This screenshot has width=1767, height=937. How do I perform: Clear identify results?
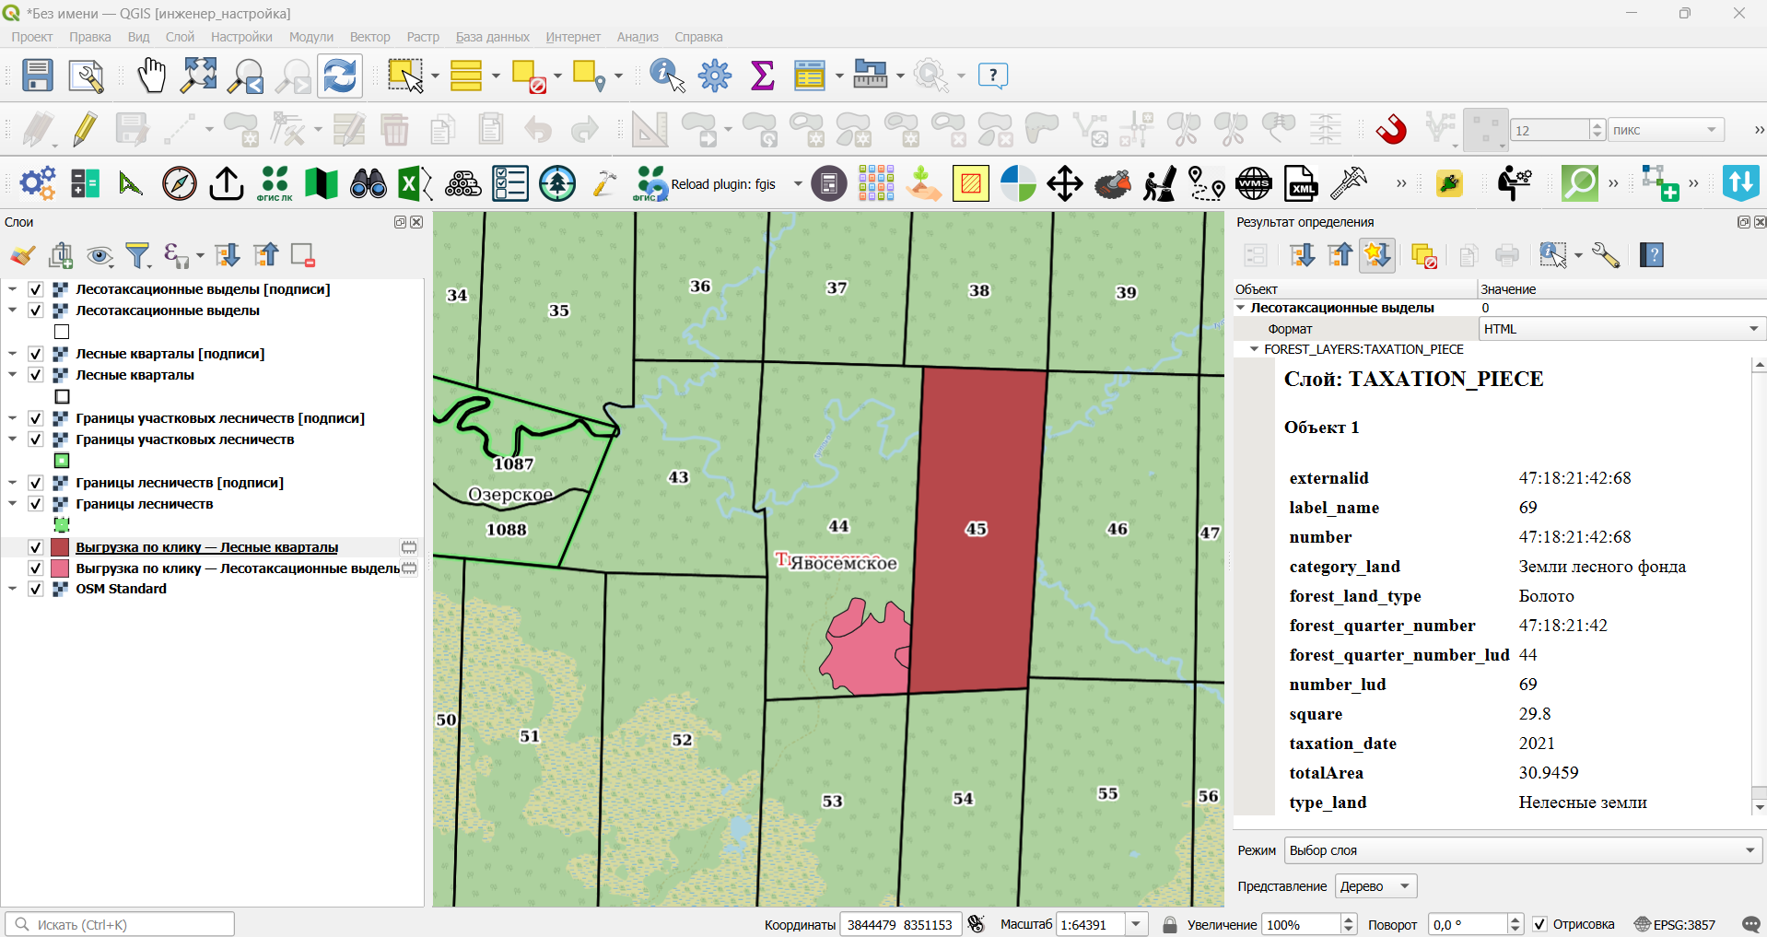pyautogui.click(x=1424, y=255)
